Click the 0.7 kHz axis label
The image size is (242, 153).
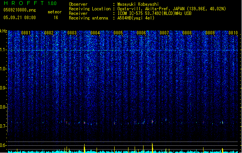3,126
